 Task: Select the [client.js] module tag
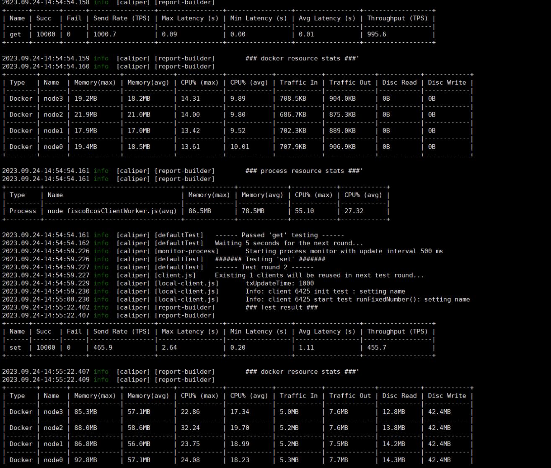[175, 275]
